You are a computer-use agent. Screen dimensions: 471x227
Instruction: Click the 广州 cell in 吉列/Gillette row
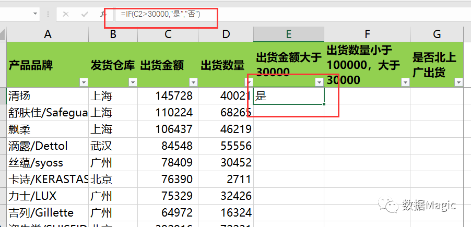click(x=113, y=213)
